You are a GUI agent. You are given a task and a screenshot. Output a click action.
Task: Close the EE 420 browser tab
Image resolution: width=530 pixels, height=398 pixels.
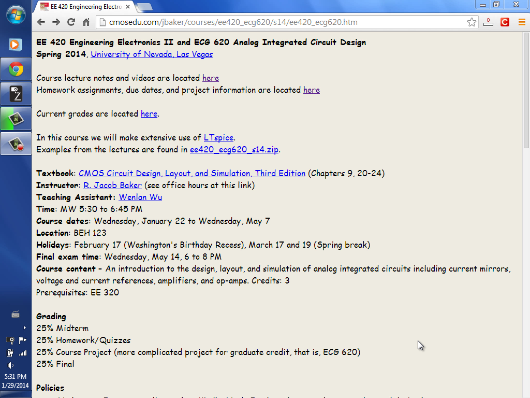pyautogui.click(x=128, y=6)
